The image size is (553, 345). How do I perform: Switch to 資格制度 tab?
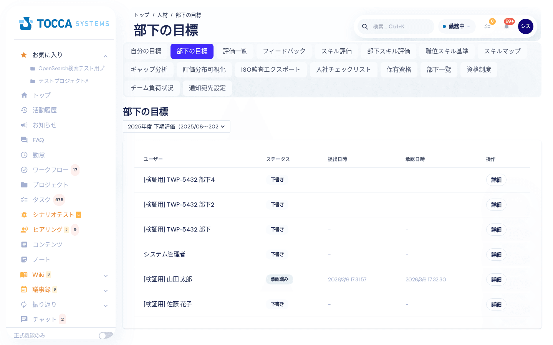coord(479,70)
